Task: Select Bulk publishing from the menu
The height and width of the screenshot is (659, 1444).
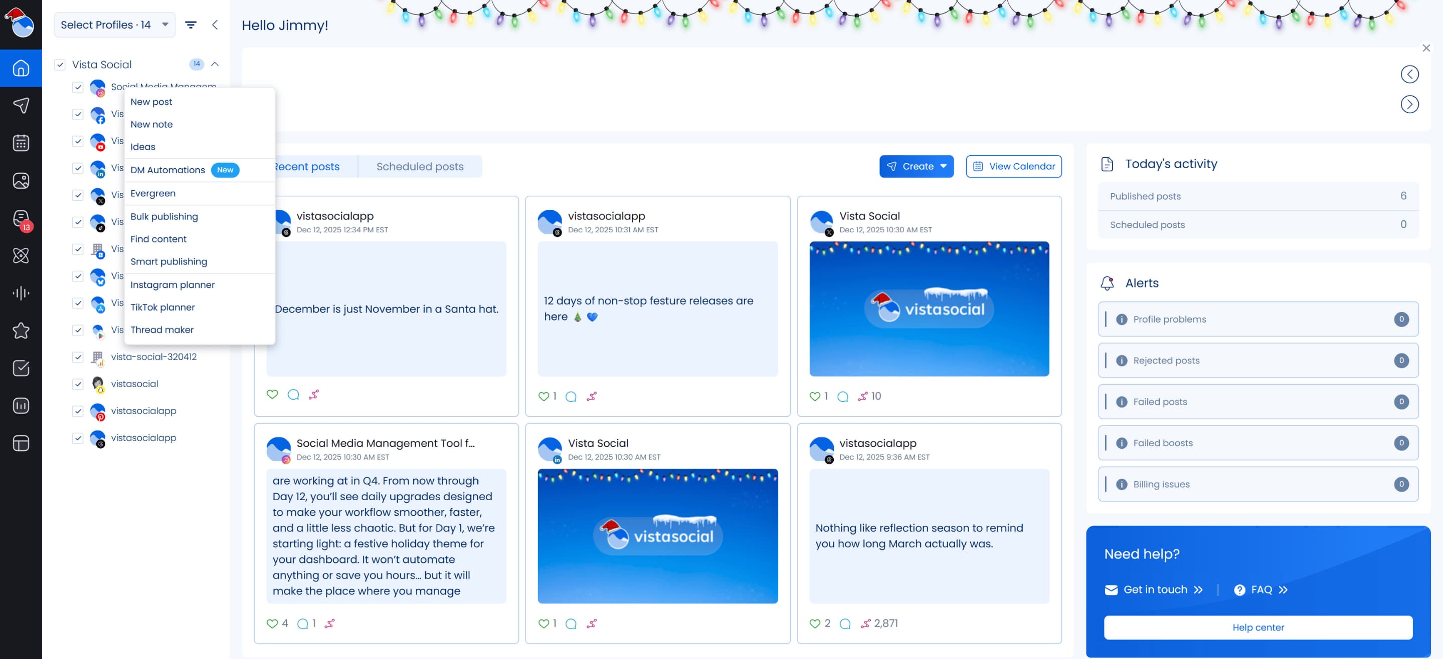Action: point(163,216)
